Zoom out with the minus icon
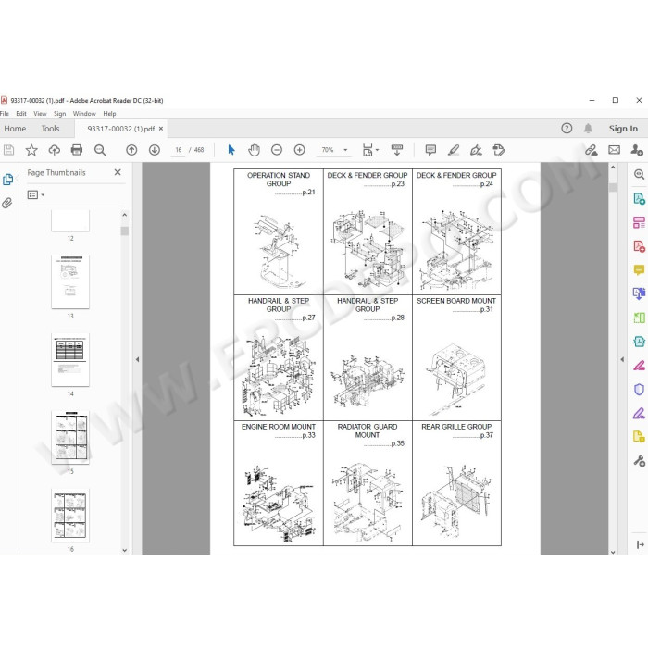Viewport: 648px width, 648px height. click(277, 150)
